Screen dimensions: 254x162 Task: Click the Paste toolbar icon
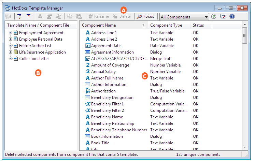(x=79, y=16)
